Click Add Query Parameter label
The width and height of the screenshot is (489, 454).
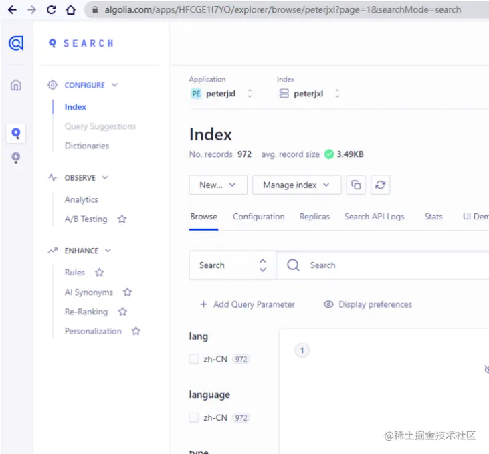click(254, 304)
